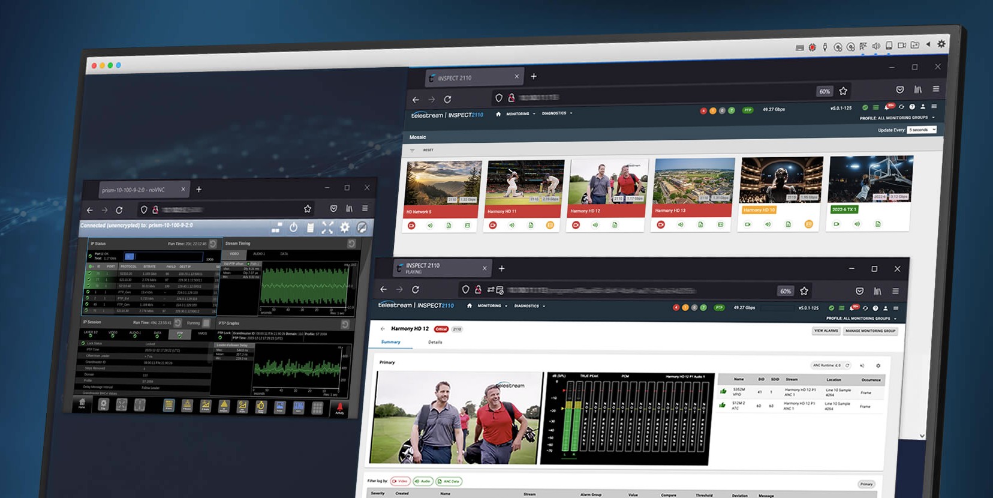This screenshot has width=993, height=498.
Task: Open Monitoring dropdown in Harmony HD 12 window
Action: click(492, 305)
